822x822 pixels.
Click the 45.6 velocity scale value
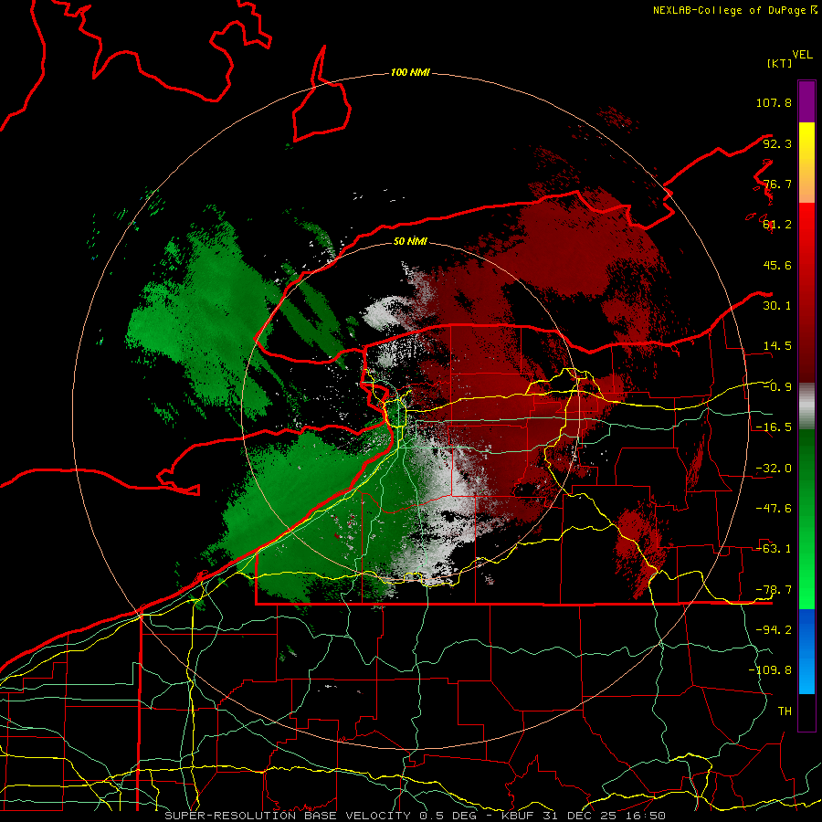pyautogui.click(x=777, y=265)
